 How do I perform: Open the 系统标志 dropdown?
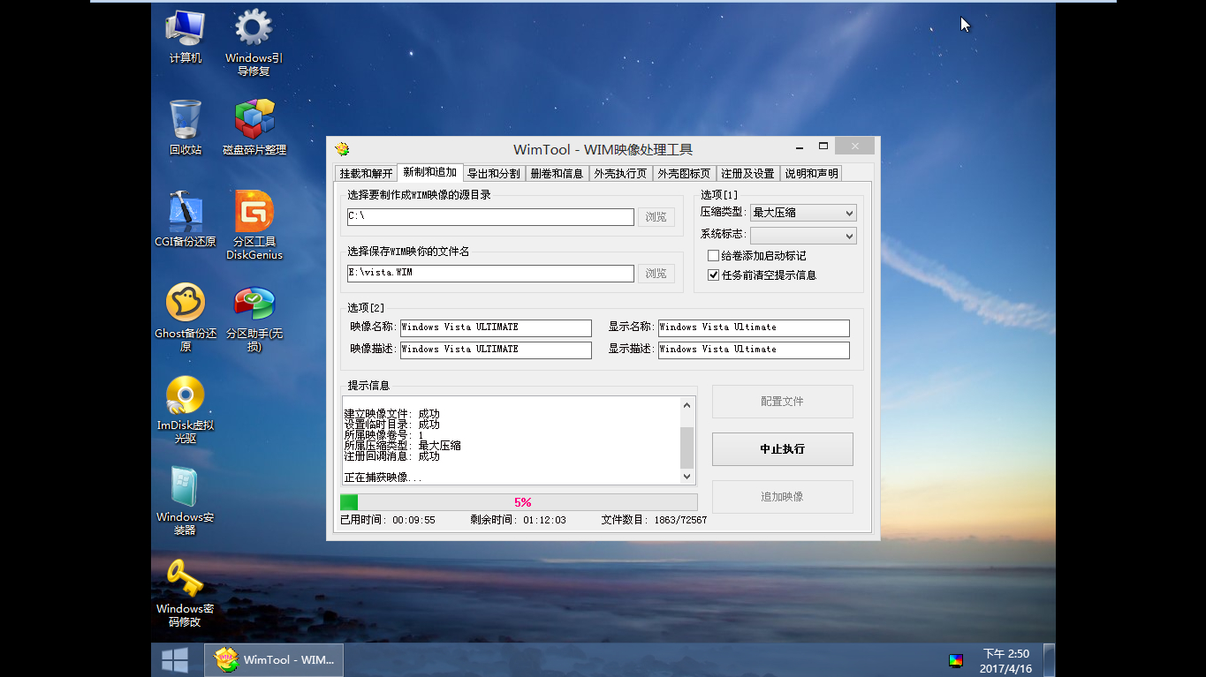803,236
